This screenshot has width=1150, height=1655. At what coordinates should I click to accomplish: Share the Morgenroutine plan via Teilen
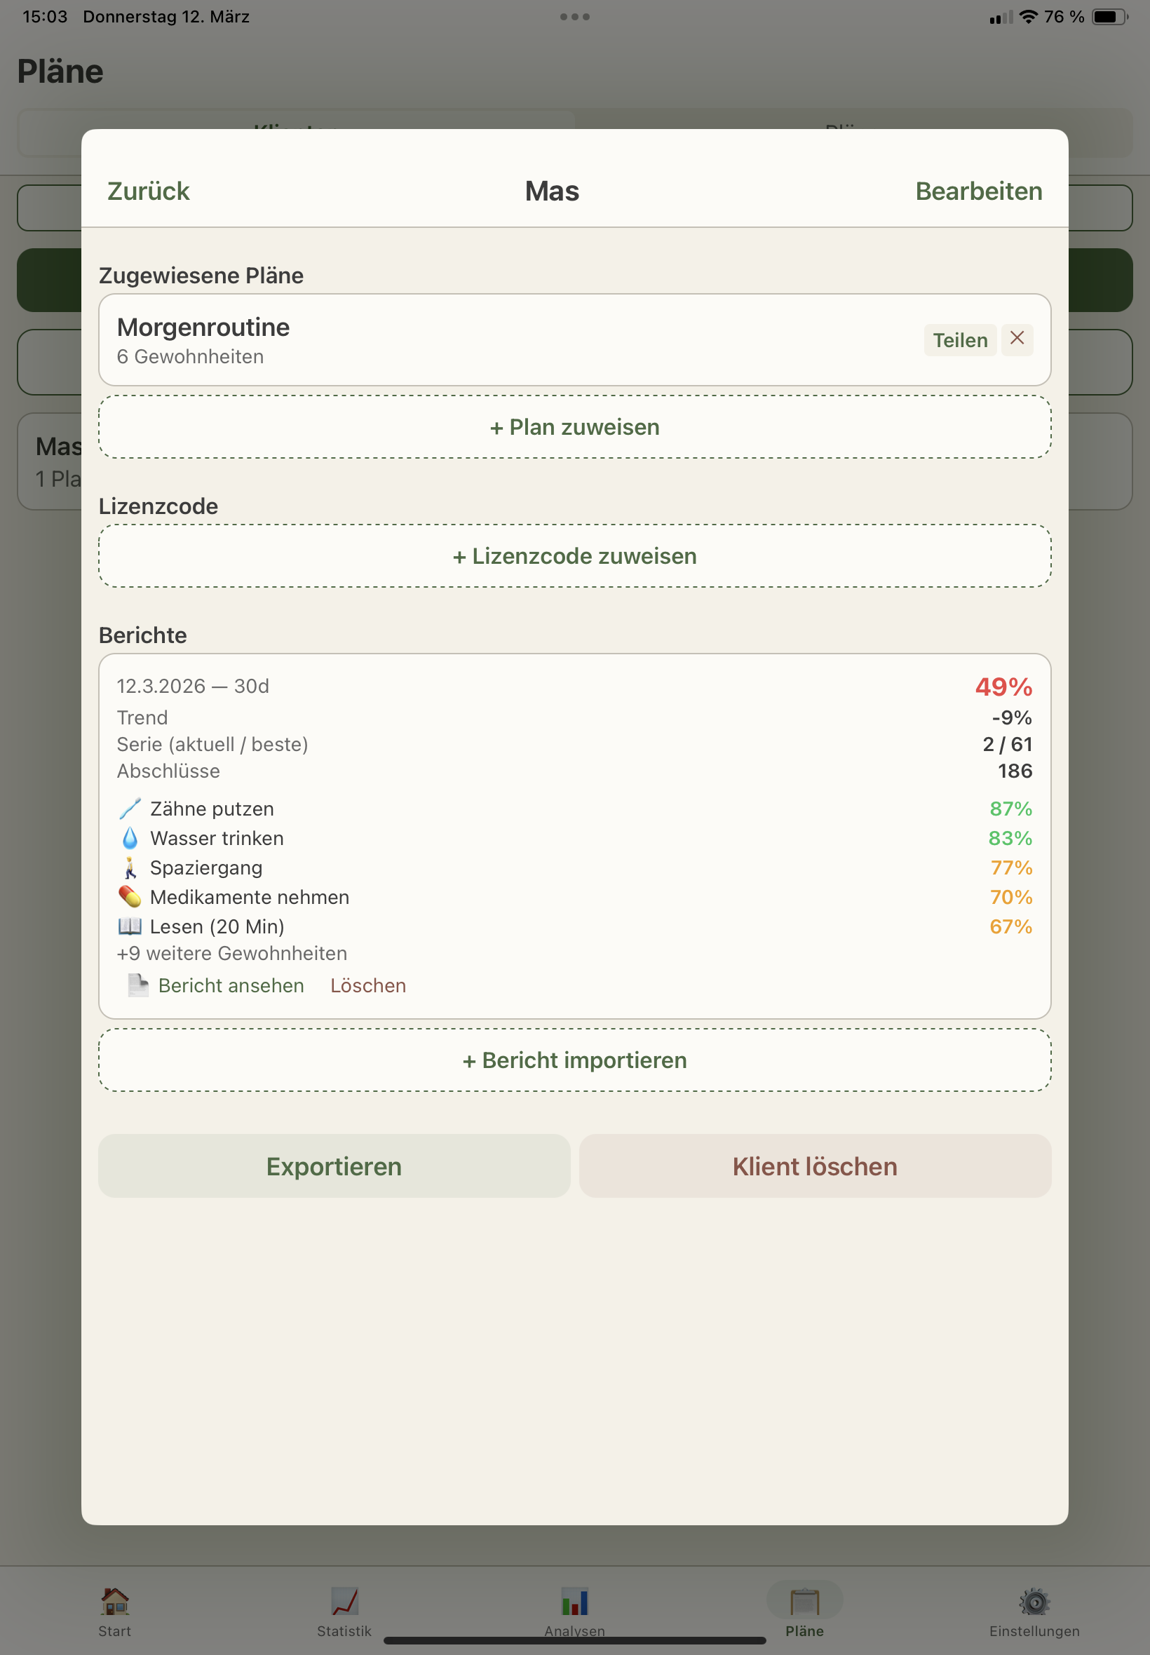point(960,340)
